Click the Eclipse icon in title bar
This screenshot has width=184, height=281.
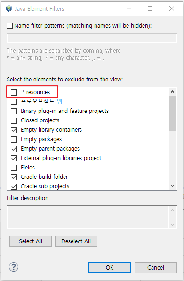coord(9,8)
